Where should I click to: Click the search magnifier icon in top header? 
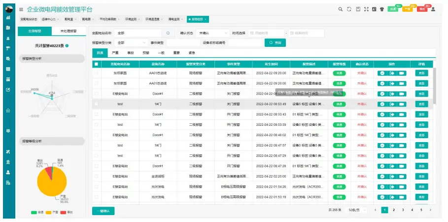pos(340,9)
